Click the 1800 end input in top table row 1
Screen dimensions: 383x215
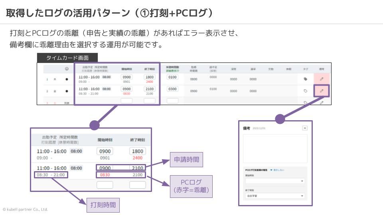pyautogui.click(x=150, y=77)
